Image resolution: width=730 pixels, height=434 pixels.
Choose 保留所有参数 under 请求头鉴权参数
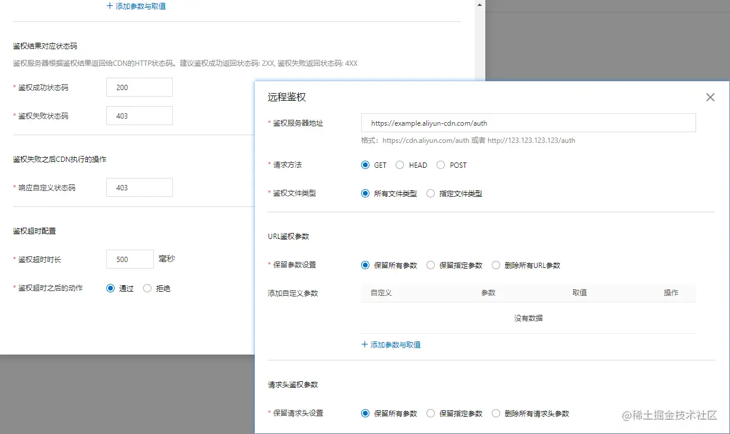pyautogui.click(x=365, y=413)
